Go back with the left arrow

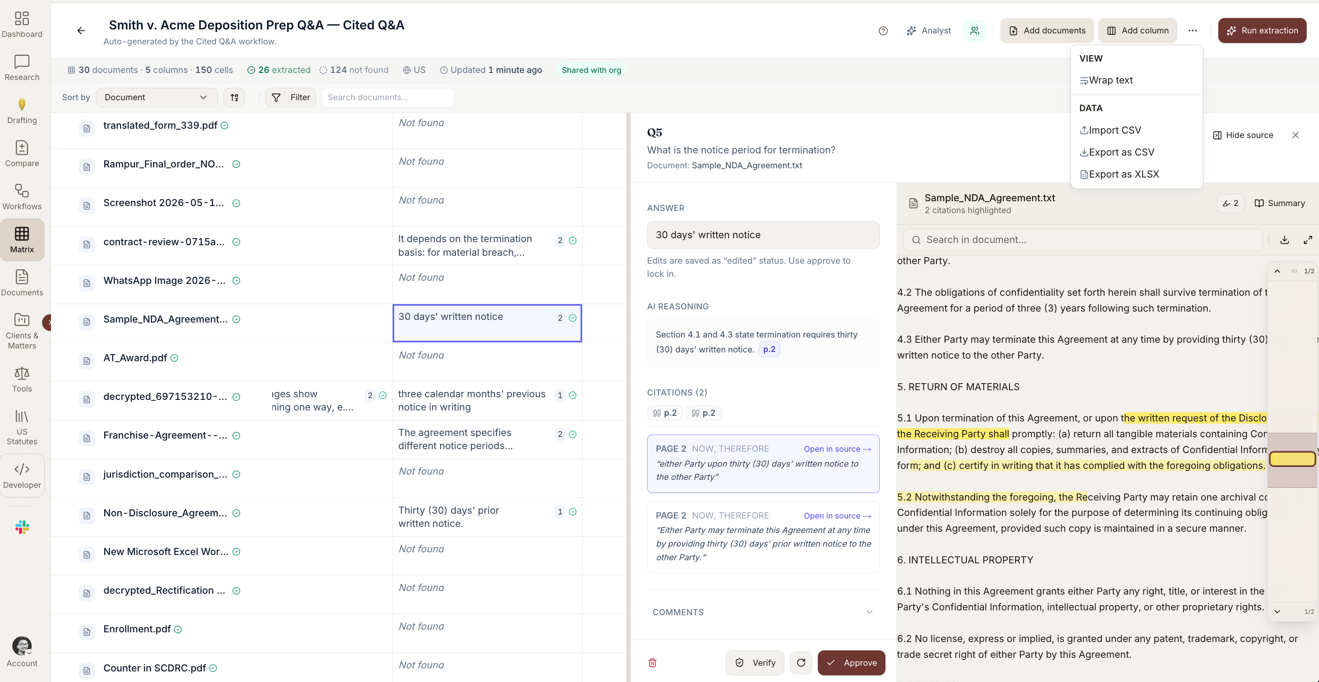tap(81, 31)
